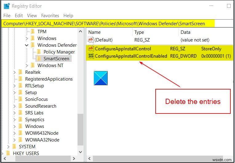
Task: Select the ConfigureAppInstallControl value name
Action: click(123, 49)
